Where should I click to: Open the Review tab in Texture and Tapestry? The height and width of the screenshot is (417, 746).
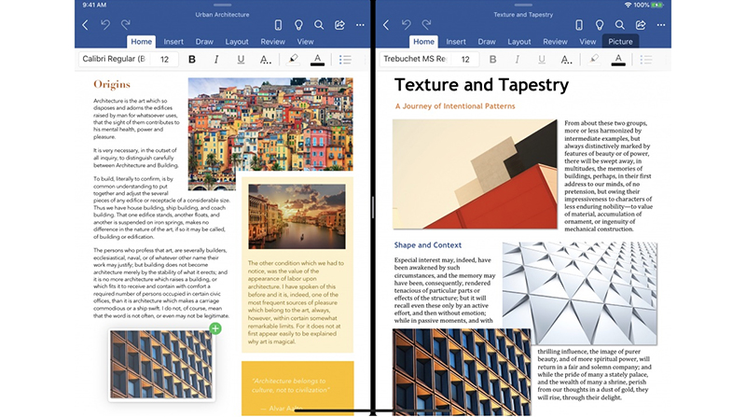point(555,42)
